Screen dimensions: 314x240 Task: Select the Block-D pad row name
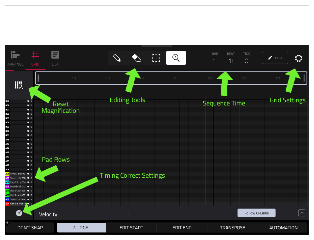(x=18, y=186)
